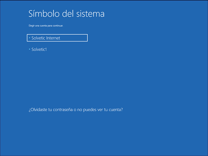208x156 pixels.
Task: Click the 'Solvetic1' text label
Action: point(39,50)
